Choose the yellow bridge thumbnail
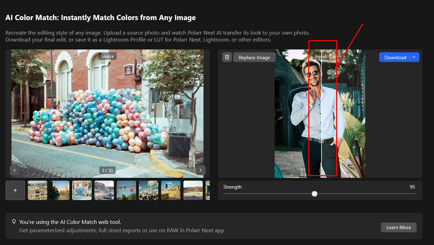434x245 pixels. tap(171, 190)
